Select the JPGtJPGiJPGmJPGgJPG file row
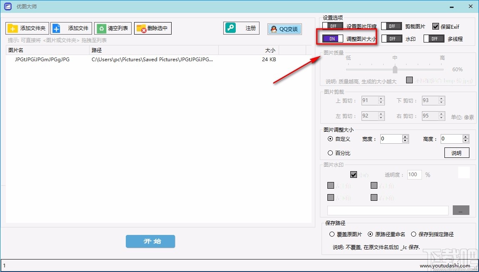 pos(159,60)
